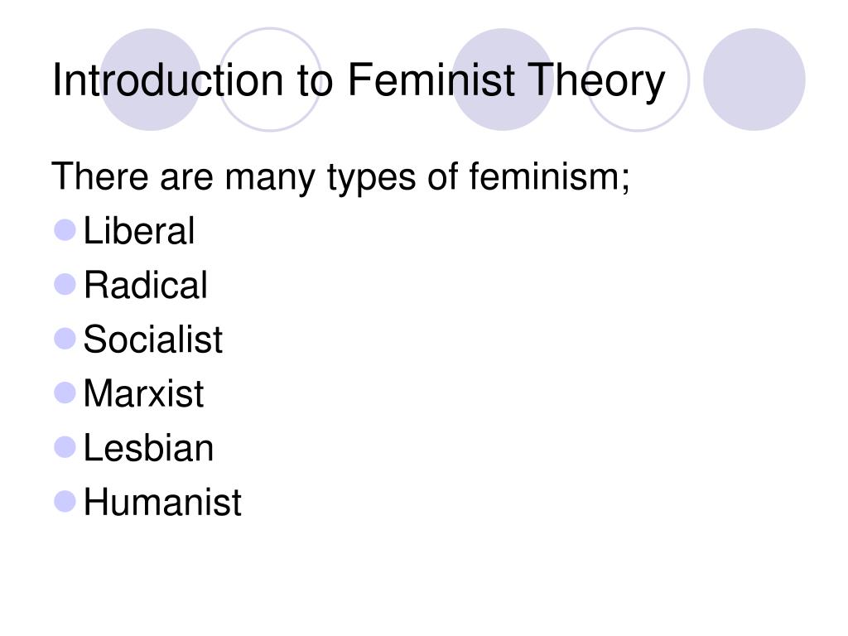Select the outlined circle behind 'Theory'
This screenshot has height=636, width=848.
(x=638, y=79)
